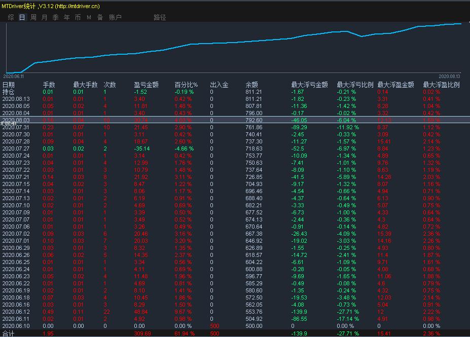This screenshot has height=337, width=470.
Task: Open the 月 monthly statistics view
Action: [x=44, y=17]
